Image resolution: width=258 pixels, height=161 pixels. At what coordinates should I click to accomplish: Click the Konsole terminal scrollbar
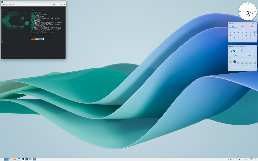pyautogui.click(x=66, y=32)
